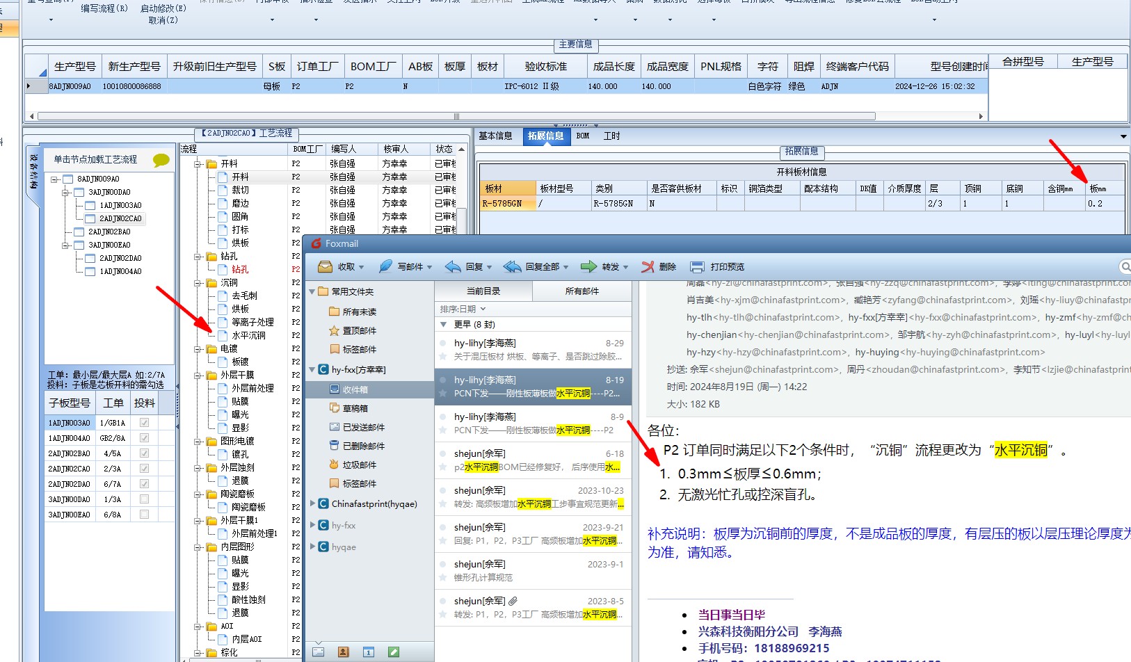Click the 取消(Z) button
This screenshot has height=662, width=1131.
click(x=163, y=20)
